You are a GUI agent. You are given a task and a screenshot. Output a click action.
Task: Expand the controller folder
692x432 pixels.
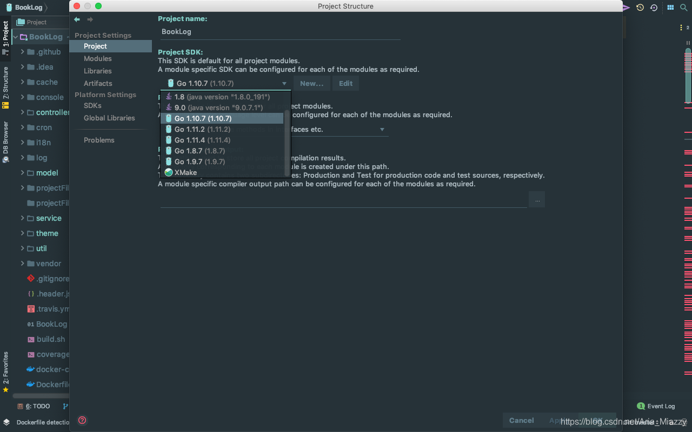pyautogui.click(x=23, y=112)
